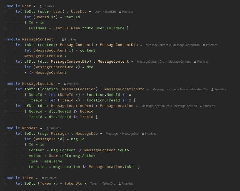Screen dimensions: 240x191
Task: Click 'user.Id' in the UserId let binding
Action: 72,17
